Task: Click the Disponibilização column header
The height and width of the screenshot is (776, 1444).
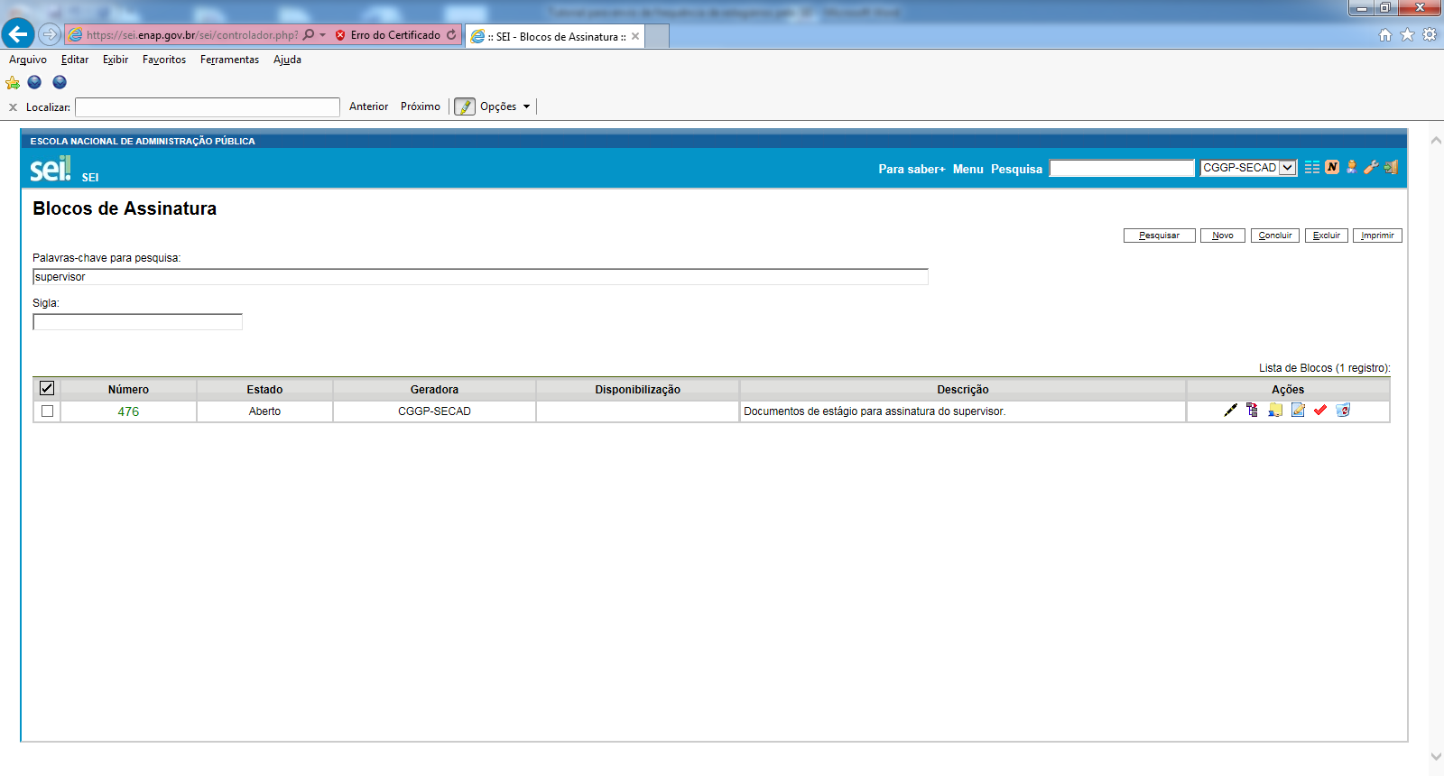Action: 637,390
